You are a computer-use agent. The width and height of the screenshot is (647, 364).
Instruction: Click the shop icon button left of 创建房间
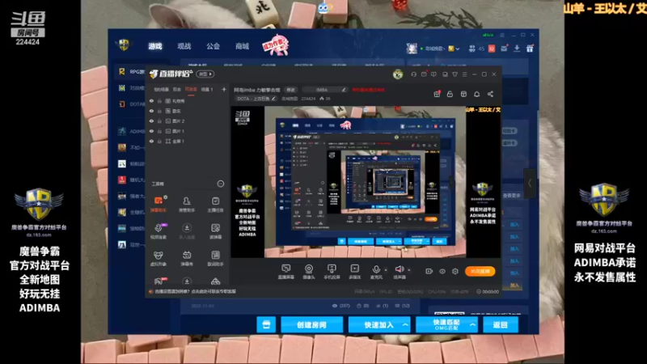tap(266, 325)
